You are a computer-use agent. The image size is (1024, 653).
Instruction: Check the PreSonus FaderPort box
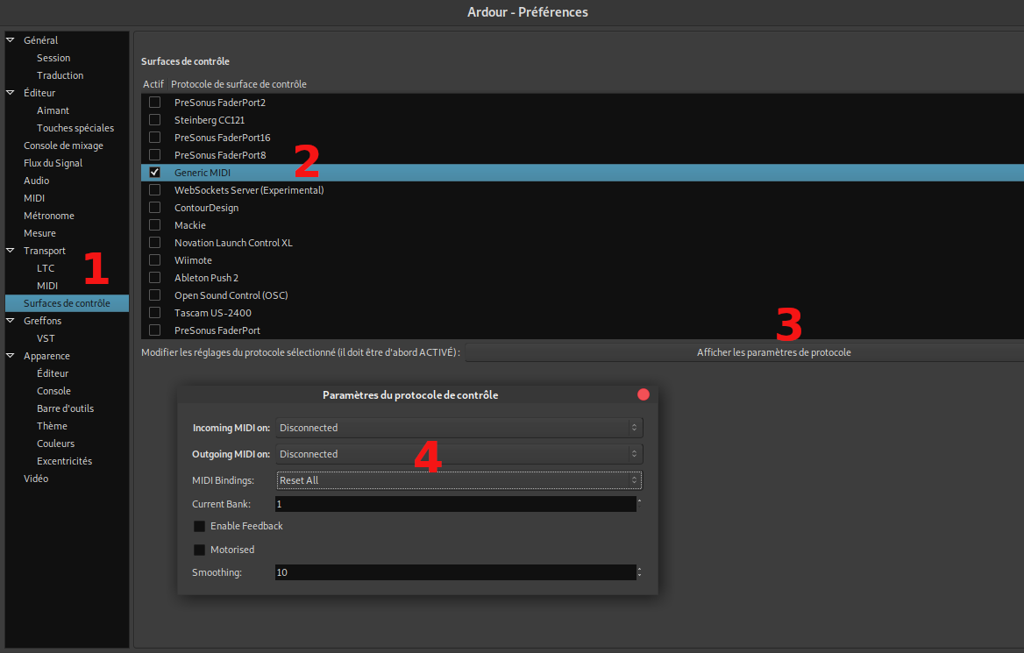[155, 330]
